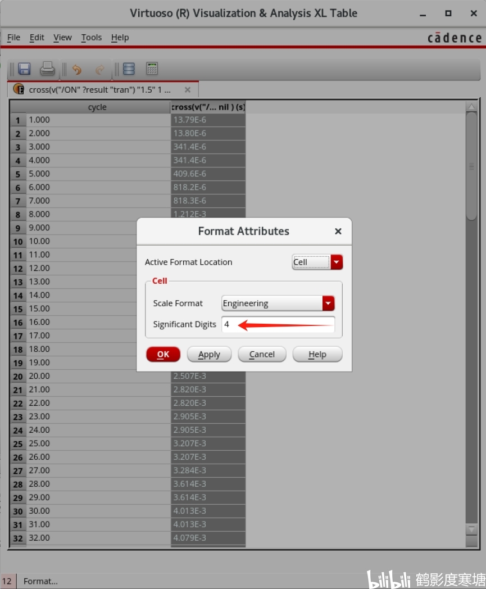Screen dimensions: 486x589
Task: Close the Virtuoso Table window
Action: pyautogui.click(x=474, y=13)
